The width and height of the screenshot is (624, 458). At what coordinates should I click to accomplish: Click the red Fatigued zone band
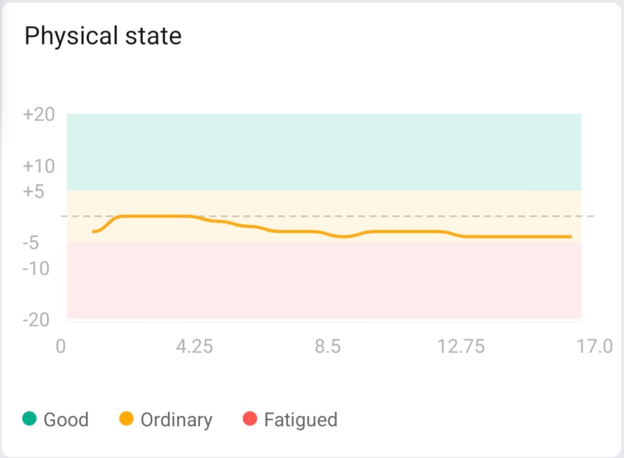click(324, 280)
